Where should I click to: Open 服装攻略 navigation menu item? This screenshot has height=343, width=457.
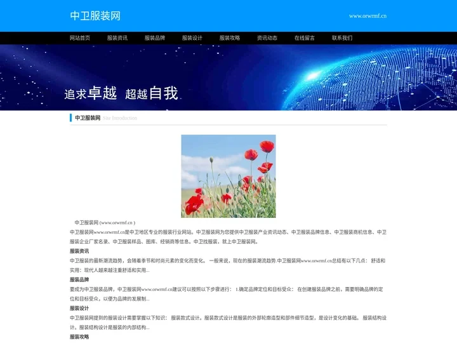[230, 38]
